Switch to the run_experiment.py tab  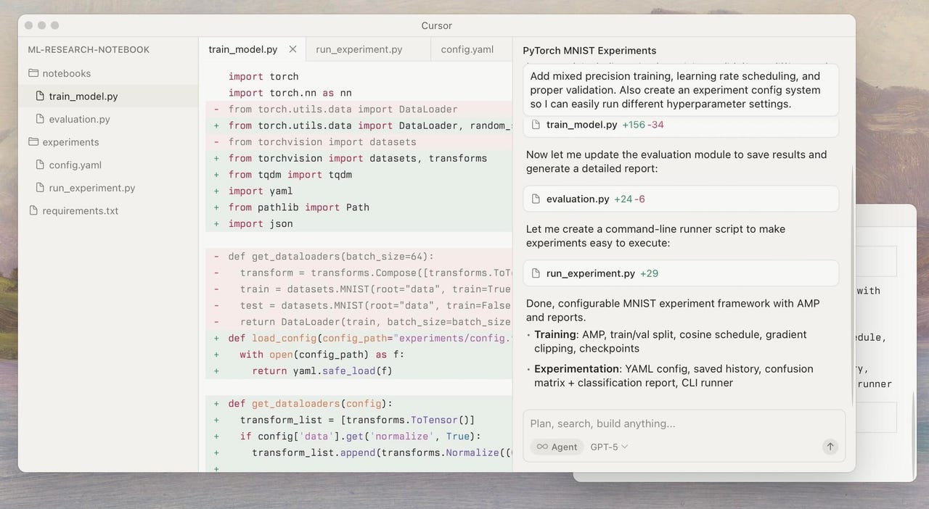coord(359,49)
